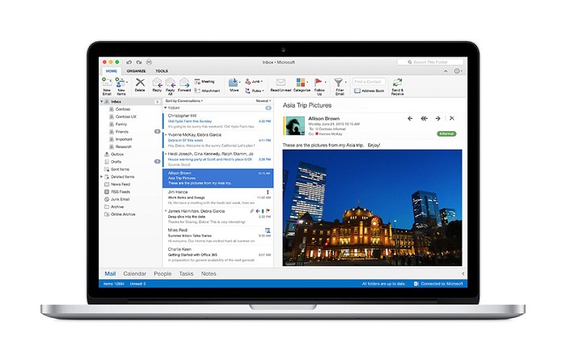Collapse the TODAY group triangle
Screen dimensions: 566x364
[x=166, y=108]
